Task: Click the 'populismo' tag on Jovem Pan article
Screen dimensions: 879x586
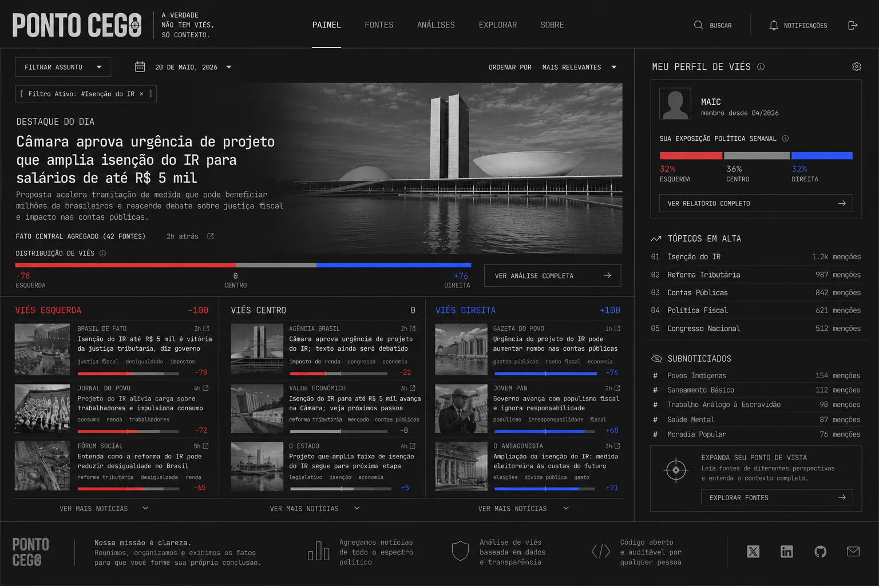Action: tap(507, 419)
